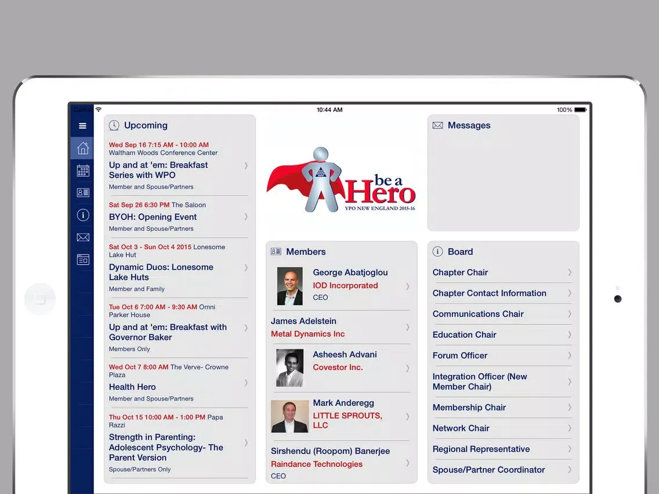Image resolution: width=659 pixels, height=494 pixels.
Task: Open the hamburger menu icon
Action: (82, 126)
